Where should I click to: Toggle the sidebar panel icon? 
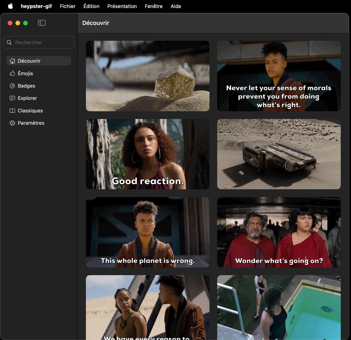click(42, 23)
